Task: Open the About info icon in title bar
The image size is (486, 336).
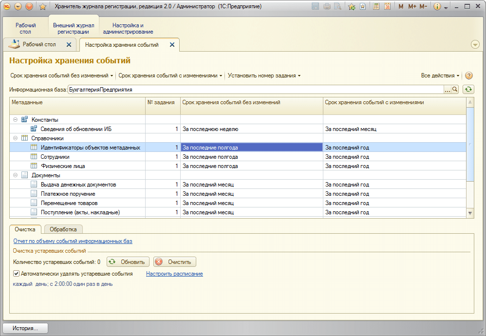Action: pos(437,7)
